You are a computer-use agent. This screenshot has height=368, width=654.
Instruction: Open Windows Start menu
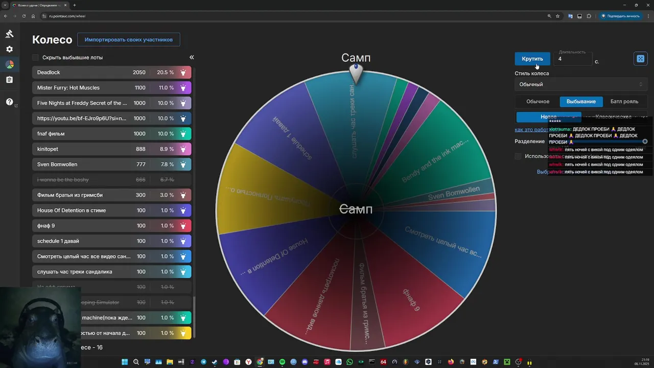click(125, 362)
